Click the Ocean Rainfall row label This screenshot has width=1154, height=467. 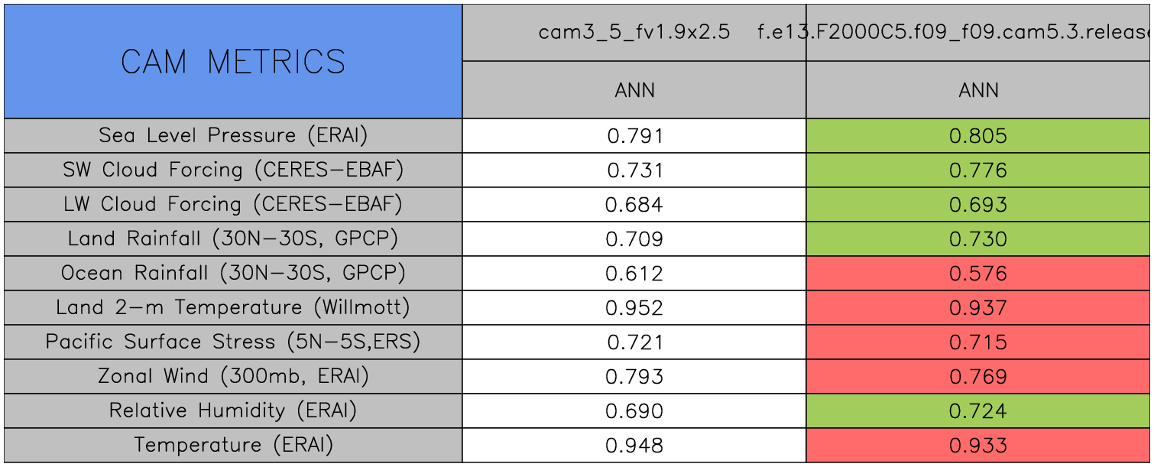tap(233, 273)
